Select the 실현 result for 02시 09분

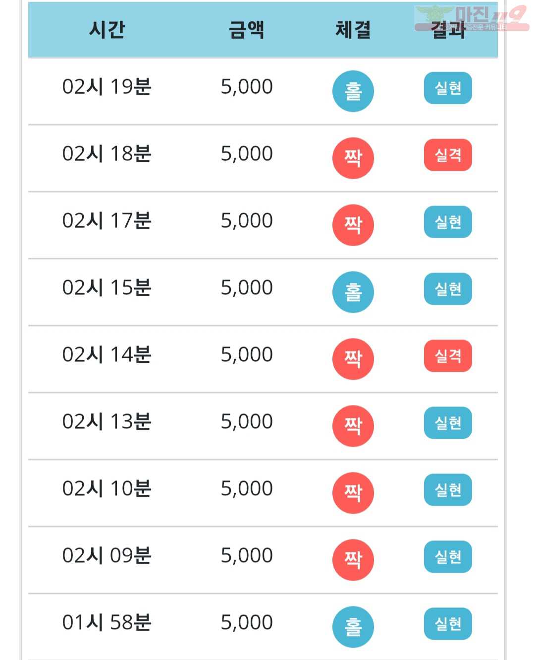[x=448, y=557]
